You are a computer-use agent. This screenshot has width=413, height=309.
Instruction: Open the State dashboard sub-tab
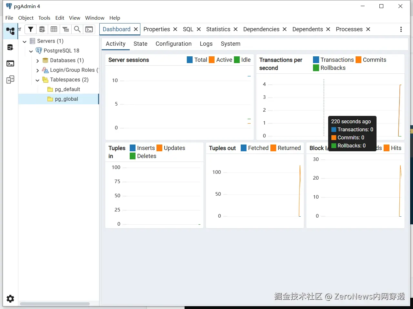(140, 44)
